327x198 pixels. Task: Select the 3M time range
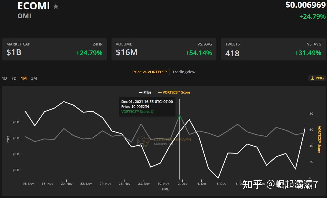tap(34, 78)
